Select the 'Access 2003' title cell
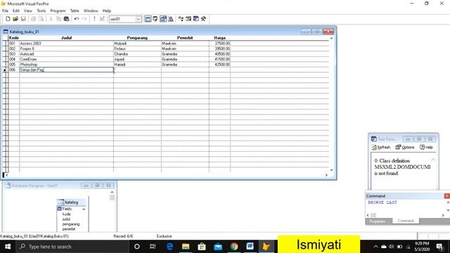The image size is (450, 253). tap(66, 44)
